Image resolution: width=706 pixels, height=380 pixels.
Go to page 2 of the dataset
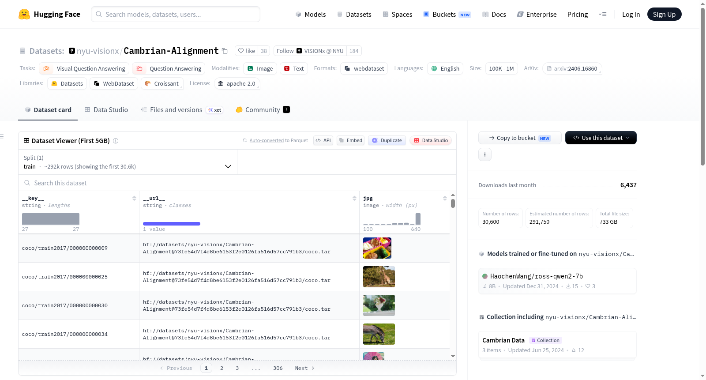pos(222,368)
